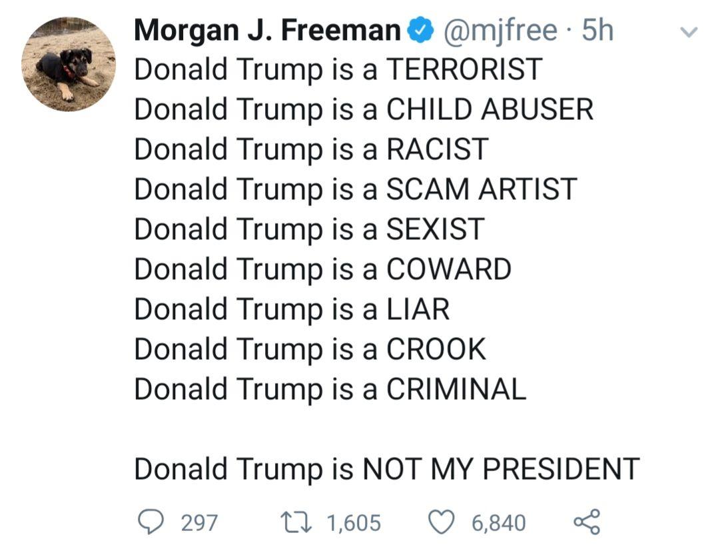
Task: Open the share icon for this tweet
Action: click(586, 522)
